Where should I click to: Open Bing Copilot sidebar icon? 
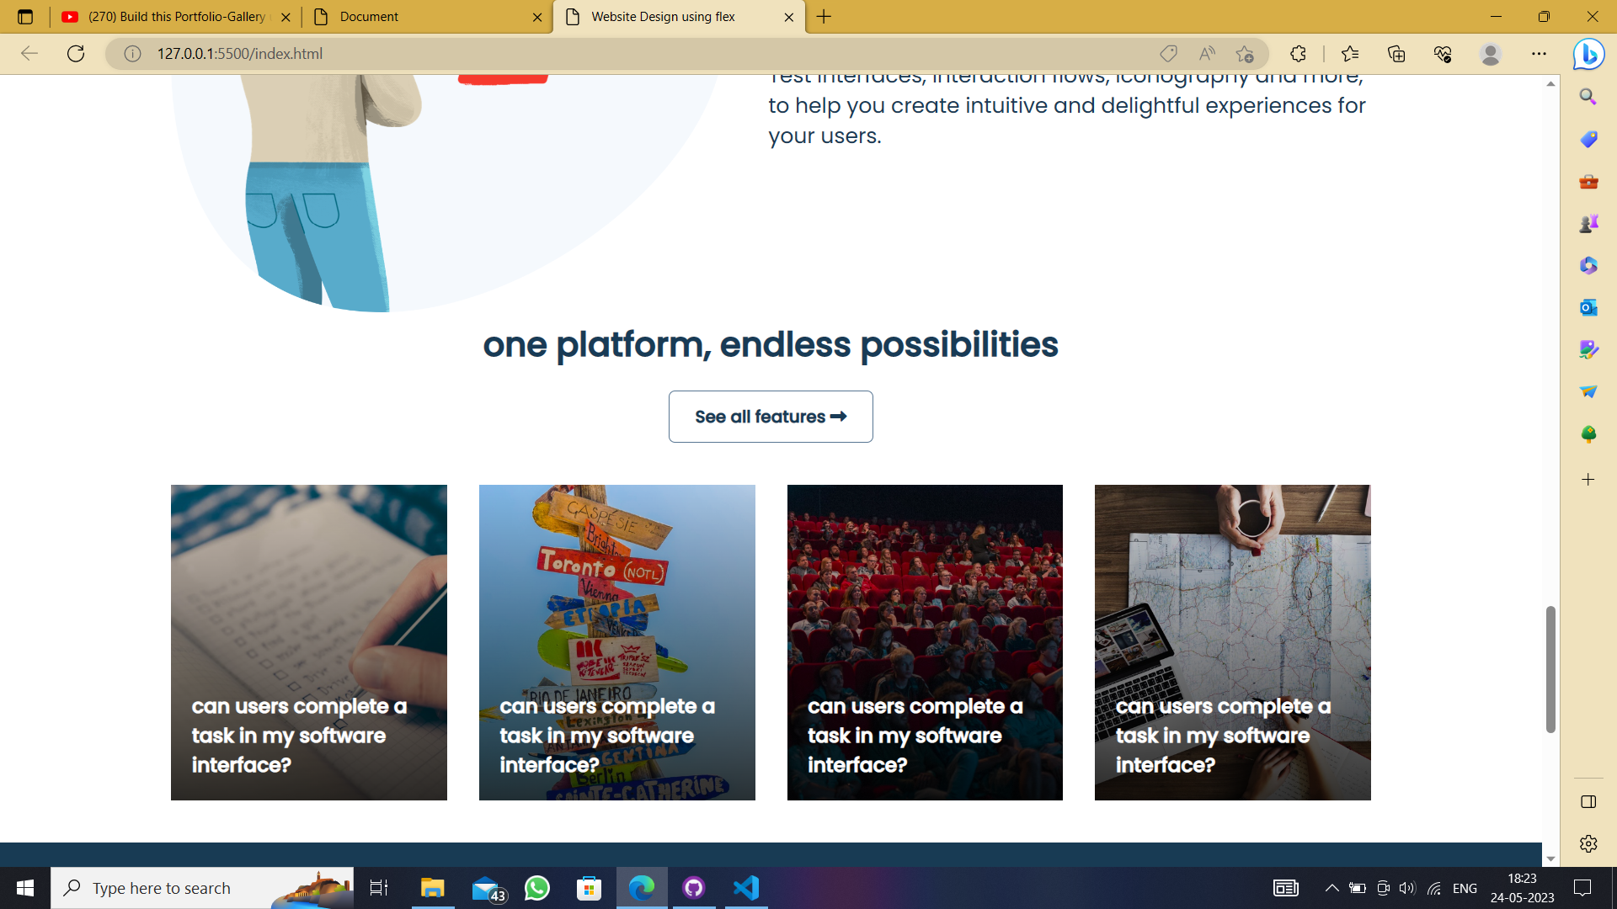click(x=1588, y=54)
